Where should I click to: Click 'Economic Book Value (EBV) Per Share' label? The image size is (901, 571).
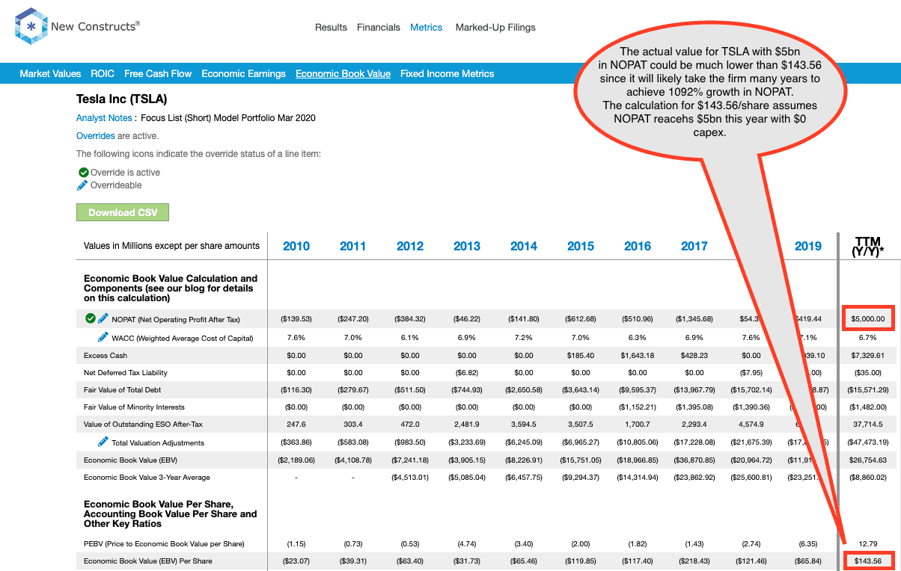tap(147, 561)
